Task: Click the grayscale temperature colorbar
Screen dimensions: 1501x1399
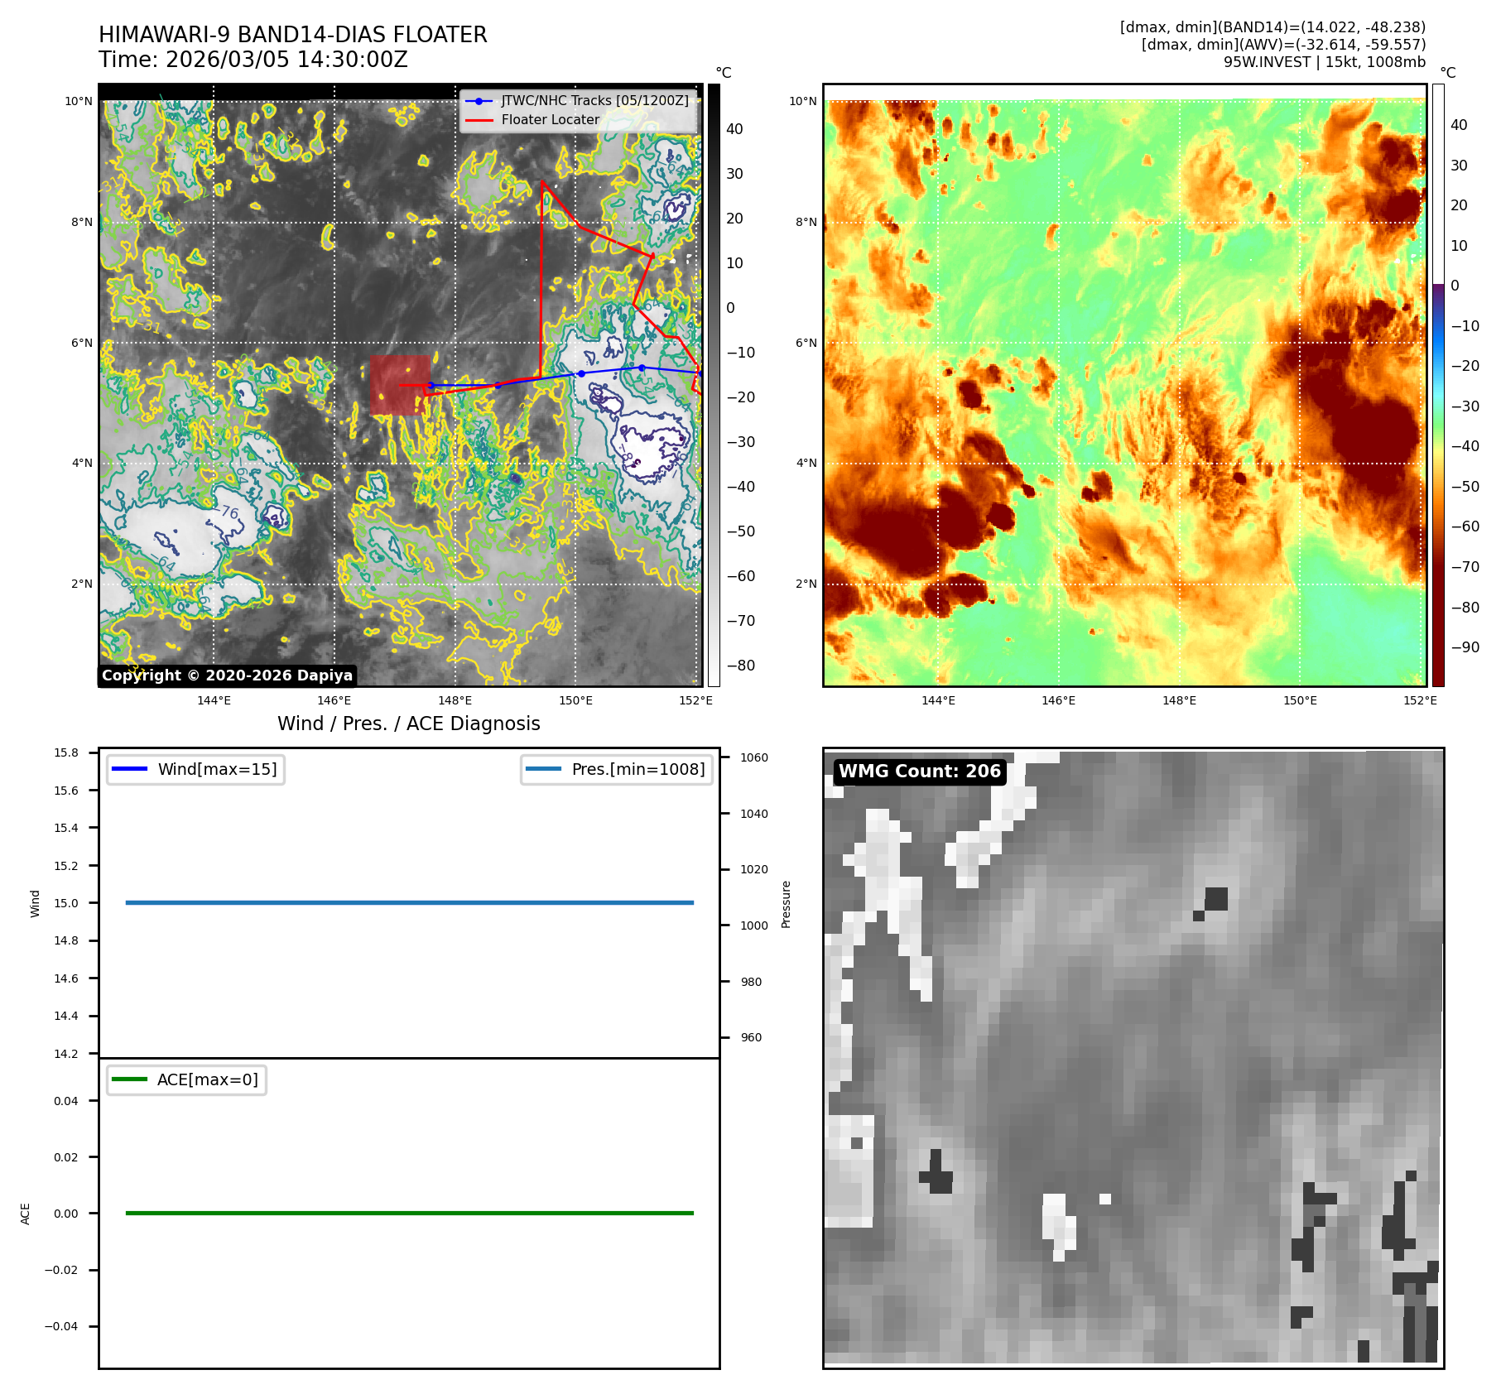Action: click(x=714, y=385)
